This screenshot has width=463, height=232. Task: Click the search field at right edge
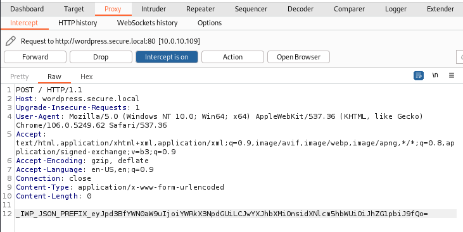pos(460,57)
